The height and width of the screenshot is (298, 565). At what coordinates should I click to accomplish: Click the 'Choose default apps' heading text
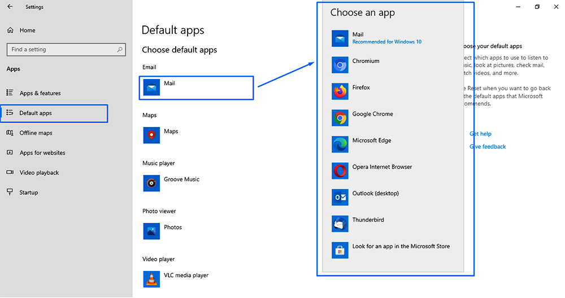pyautogui.click(x=180, y=50)
